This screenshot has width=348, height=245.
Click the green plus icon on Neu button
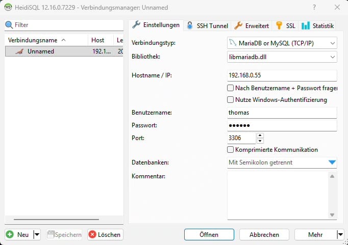coord(10,234)
